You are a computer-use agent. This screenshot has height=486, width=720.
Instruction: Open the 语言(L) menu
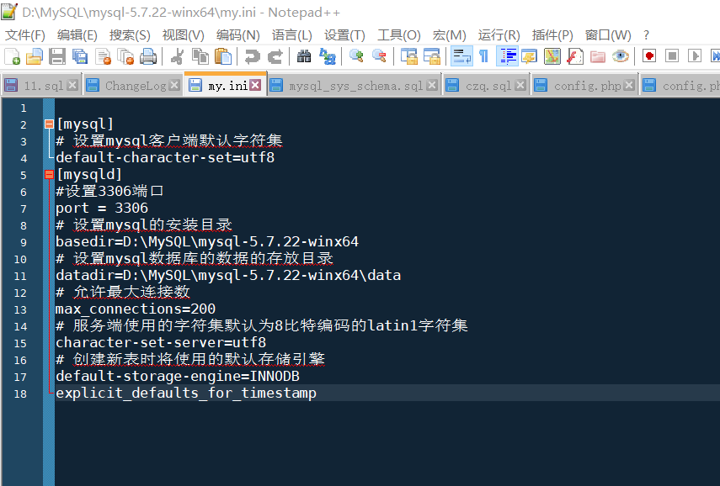pyautogui.click(x=291, y=34)
